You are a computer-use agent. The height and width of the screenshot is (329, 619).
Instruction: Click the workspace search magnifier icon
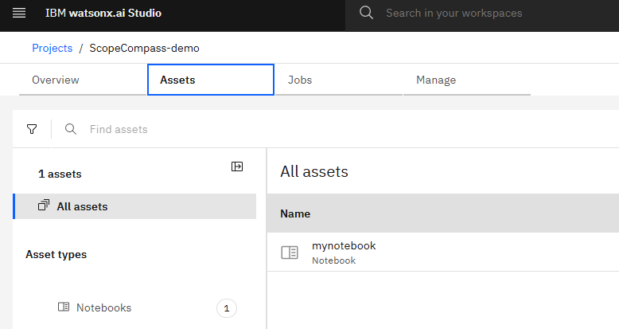[x=366, y=13]
